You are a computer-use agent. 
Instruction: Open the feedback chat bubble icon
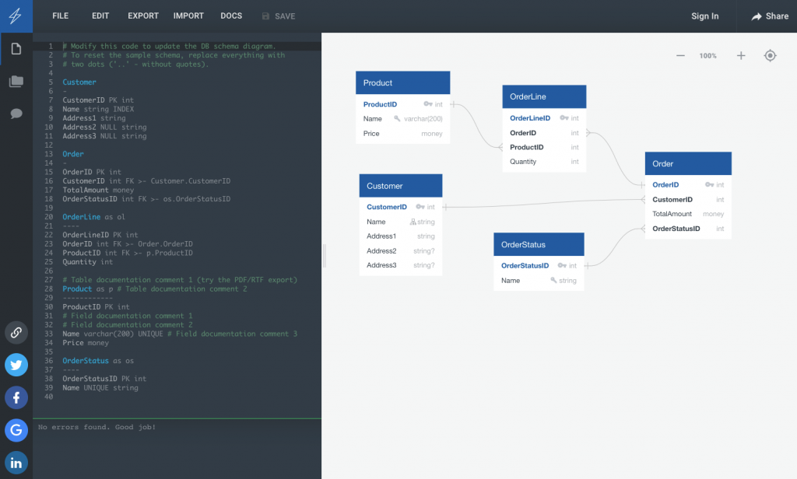(x=16, y=114)
